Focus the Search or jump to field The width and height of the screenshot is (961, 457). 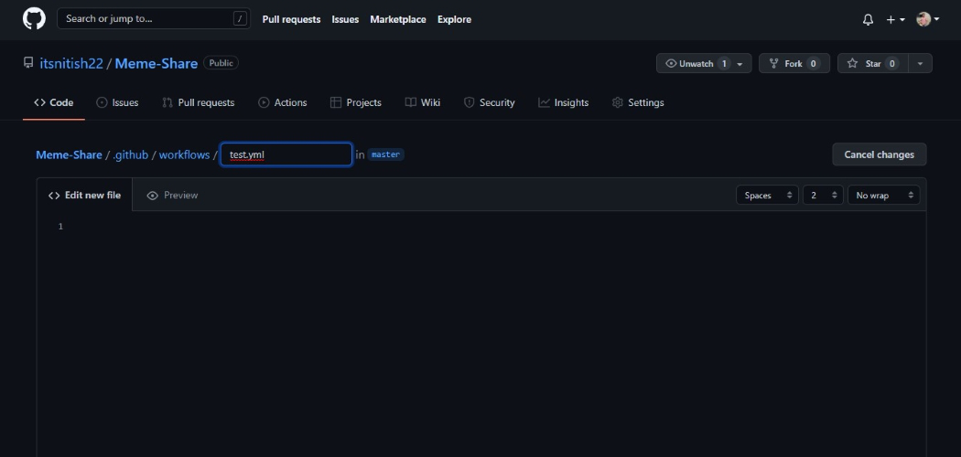pos(153,18)
